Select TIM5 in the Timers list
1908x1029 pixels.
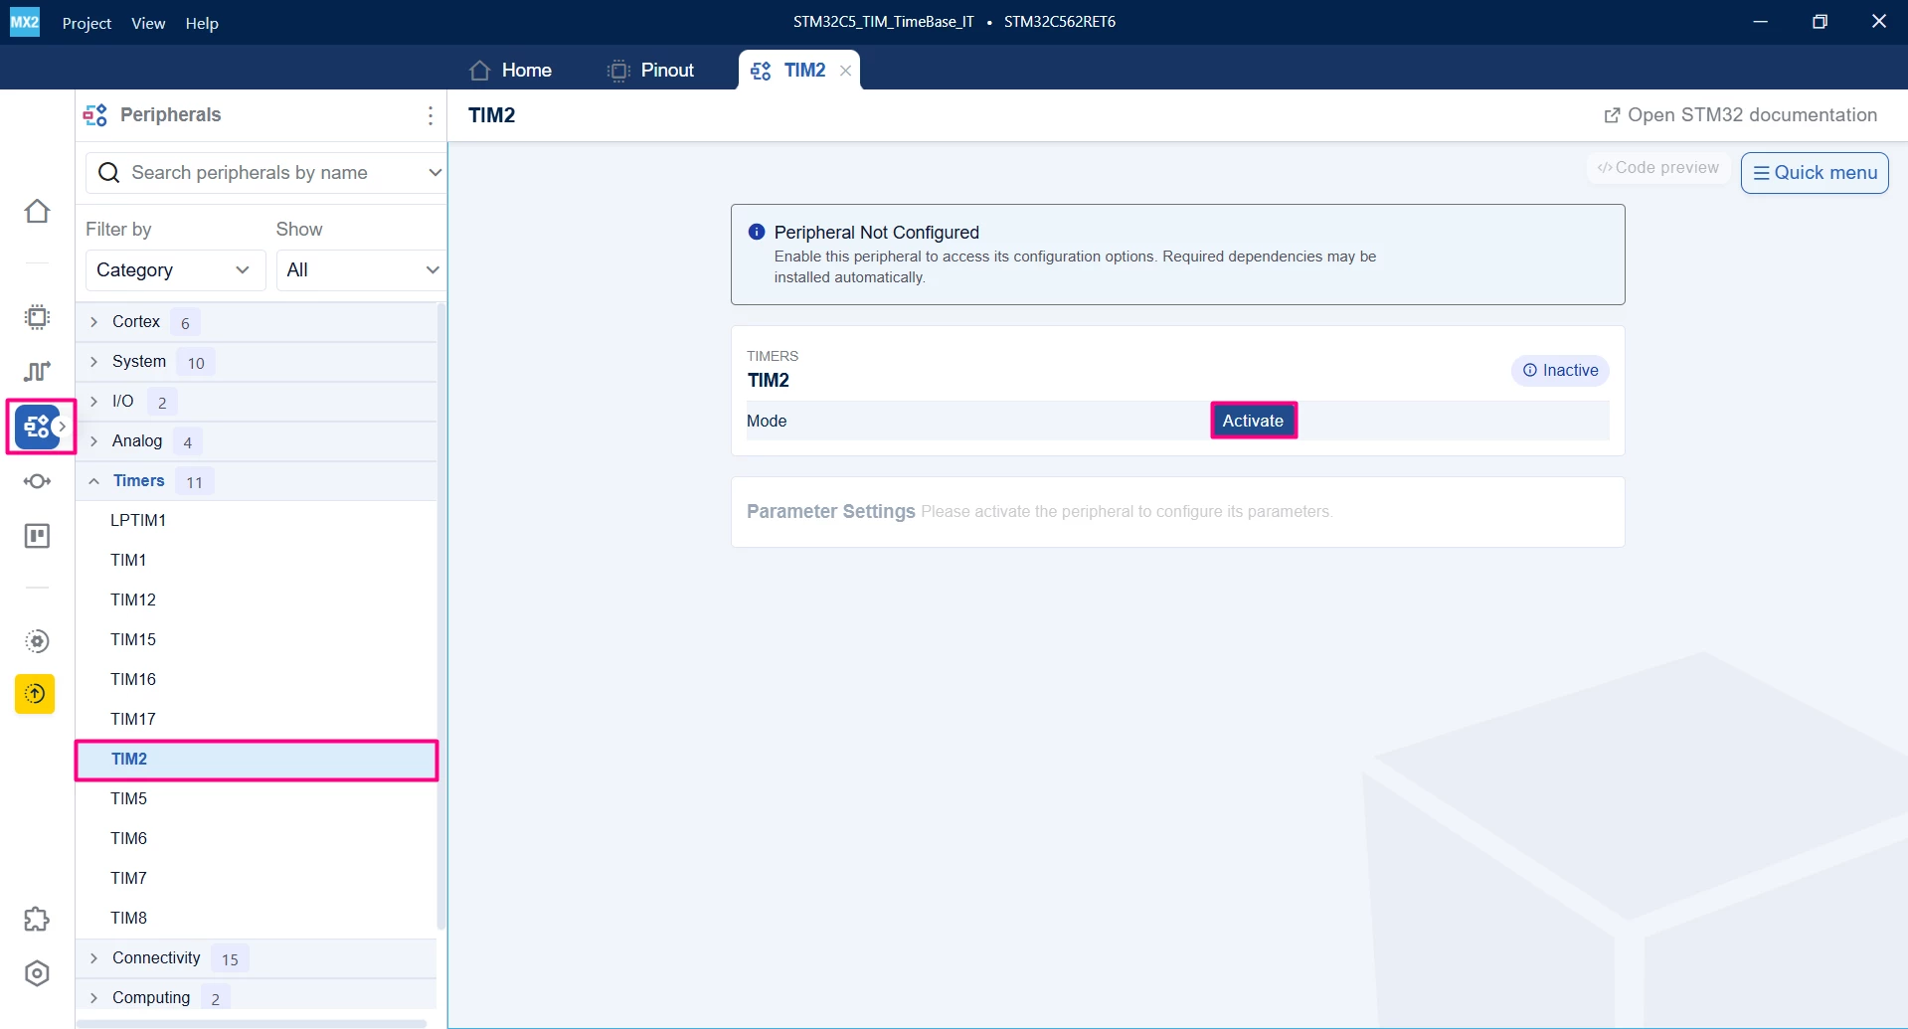point(257,798)
